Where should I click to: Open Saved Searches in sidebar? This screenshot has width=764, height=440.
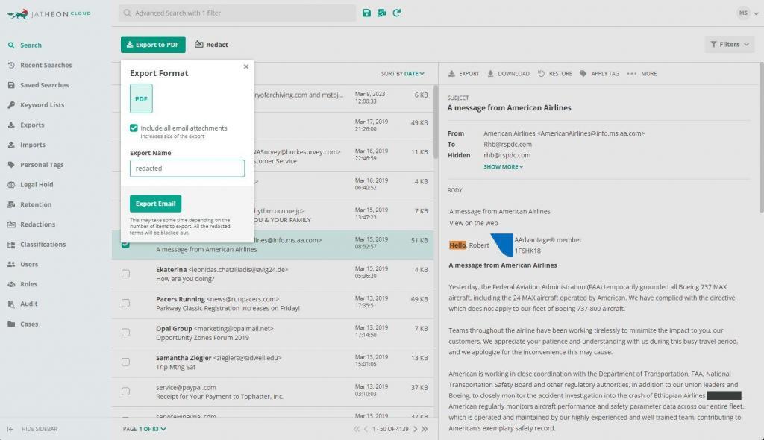pos(44,85)
